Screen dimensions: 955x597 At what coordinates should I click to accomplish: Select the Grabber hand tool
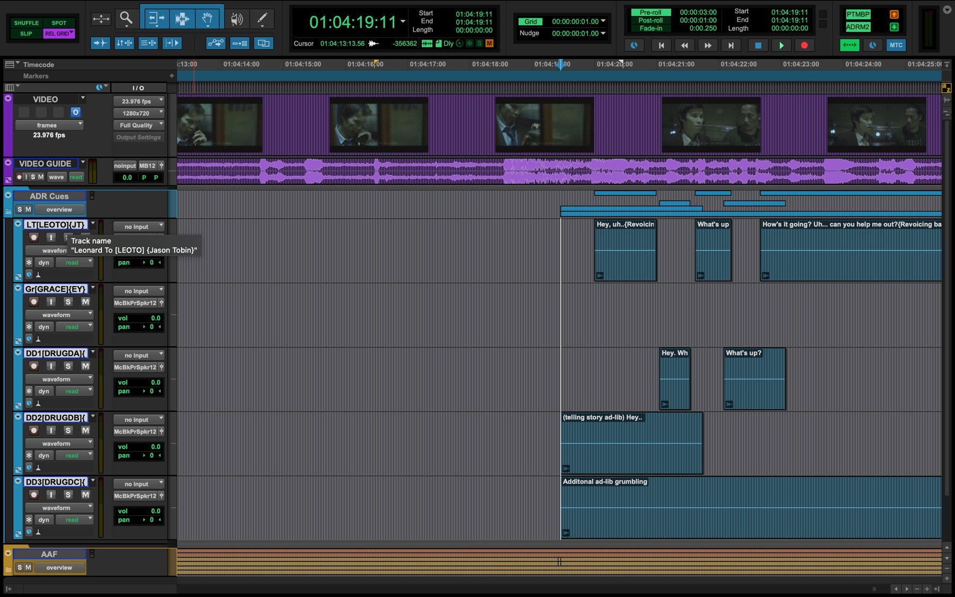pos(208,19)
